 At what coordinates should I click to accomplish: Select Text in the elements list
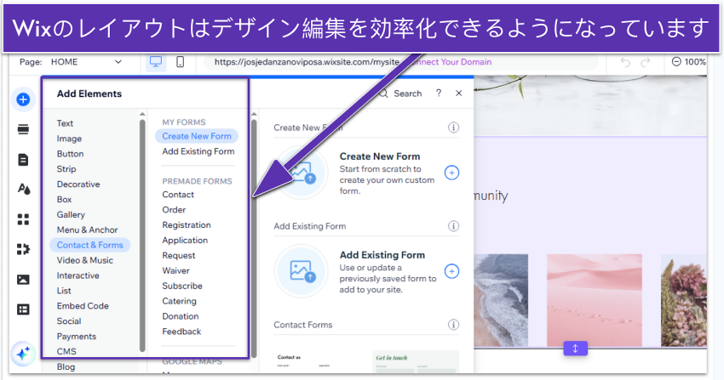pos(65,123)
